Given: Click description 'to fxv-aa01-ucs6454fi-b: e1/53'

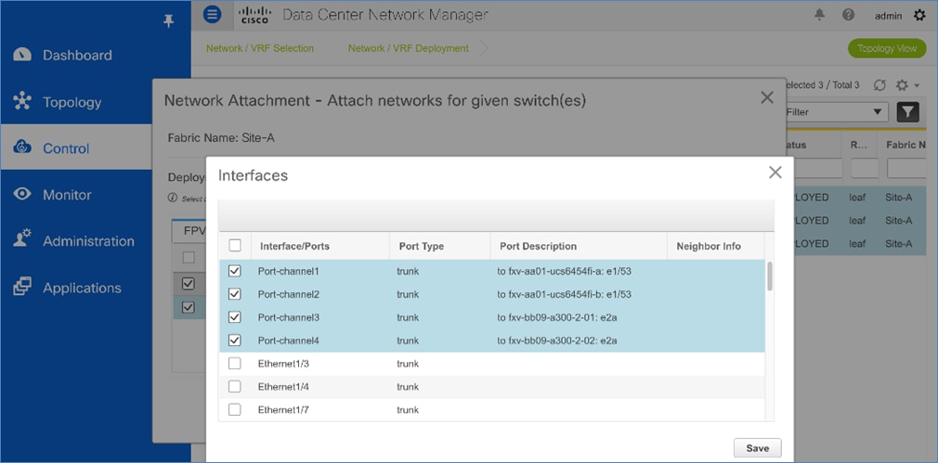Looking at the screenshot, I should point(564,294).
